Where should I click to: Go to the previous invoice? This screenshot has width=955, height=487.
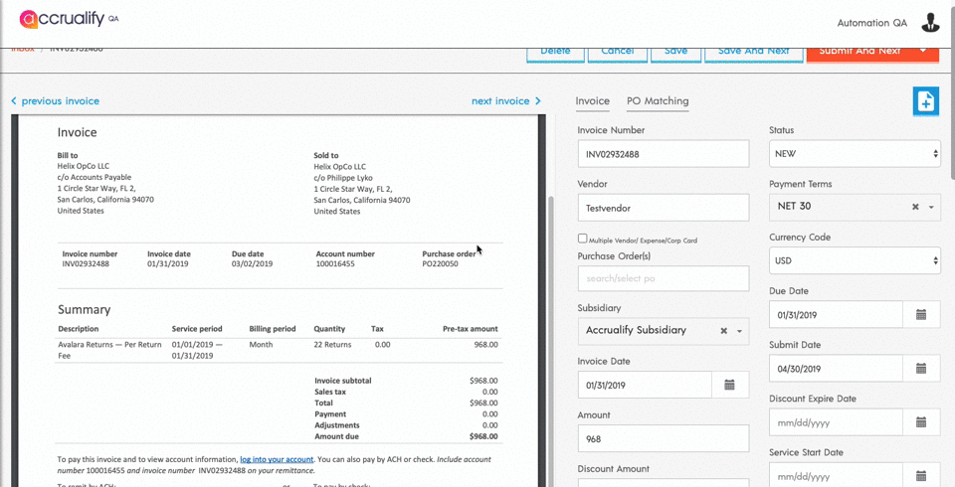pyautogui.click(x=55, y=101)
